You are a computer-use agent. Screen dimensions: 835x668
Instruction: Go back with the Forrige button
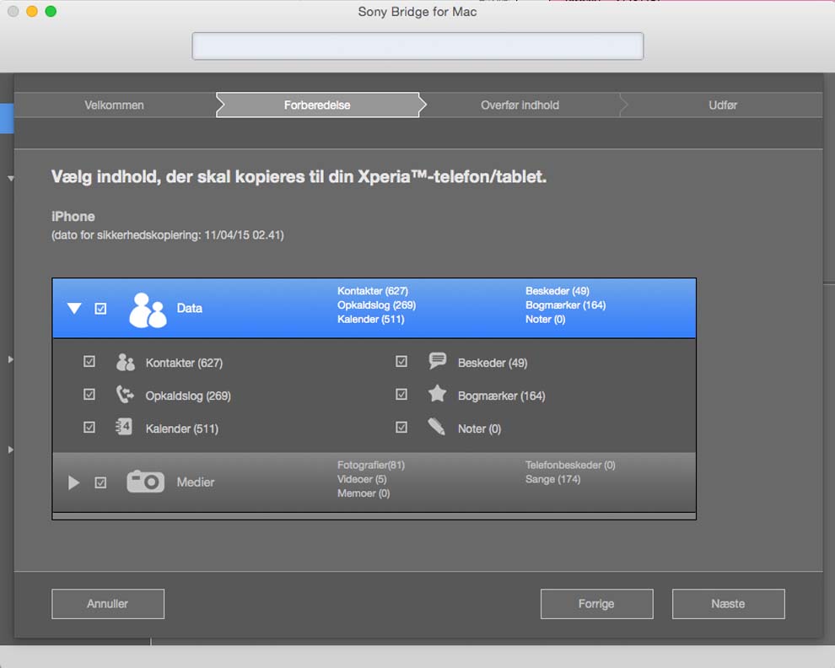tap(597, 604)
